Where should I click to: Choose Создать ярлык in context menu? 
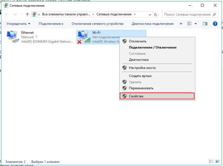157,76
